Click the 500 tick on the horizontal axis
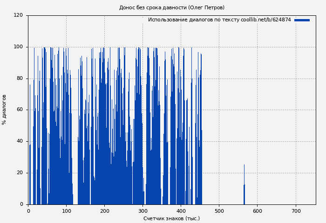Viewport: 326px width, 223px height. pos(219,211)
